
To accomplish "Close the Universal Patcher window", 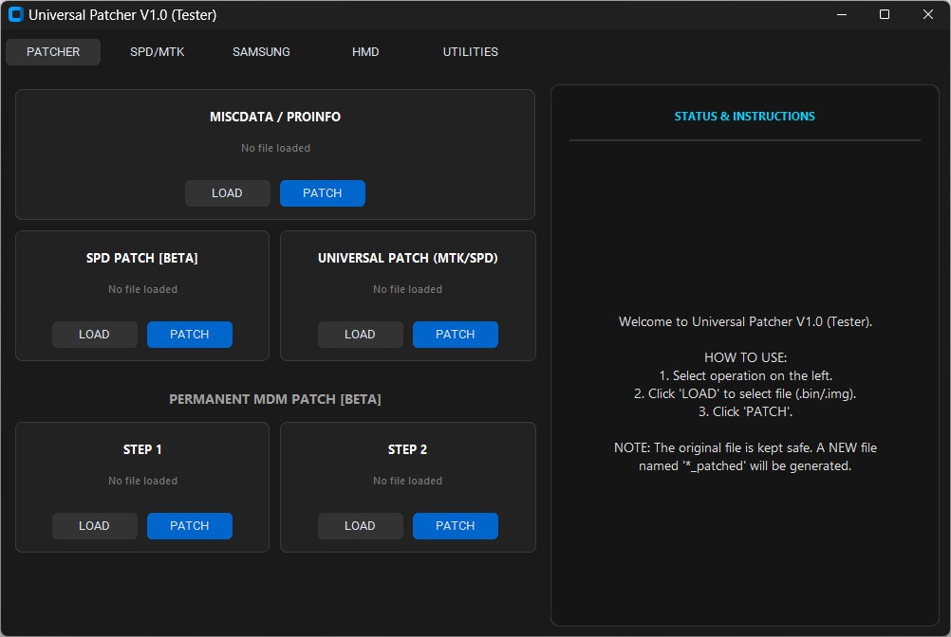I will click(x=928, y=14).
